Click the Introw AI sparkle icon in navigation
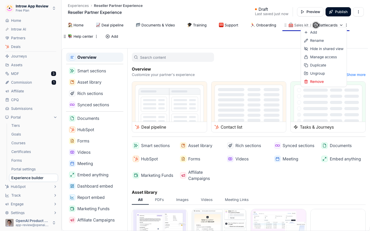The height and width of the screenshot is (231, 370). click(7, 29)
